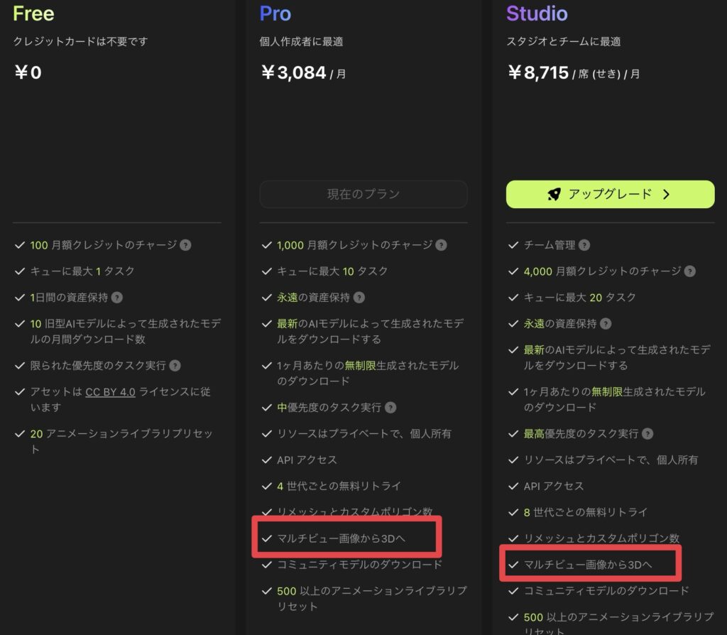Viewport: 727px width, 635px height.
Task: Open help icon beside 1,000 月額クレジットのチャージ
Action: [x=442, y=245]
